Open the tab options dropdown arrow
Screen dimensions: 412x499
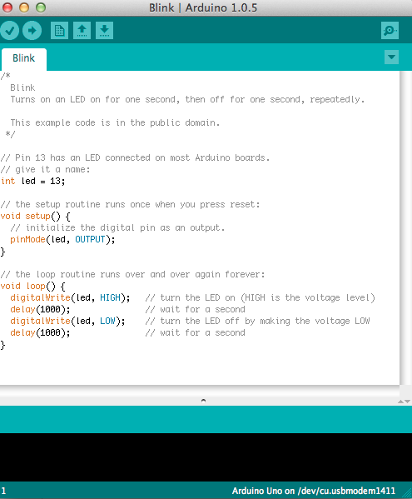[x=391, y=57]
